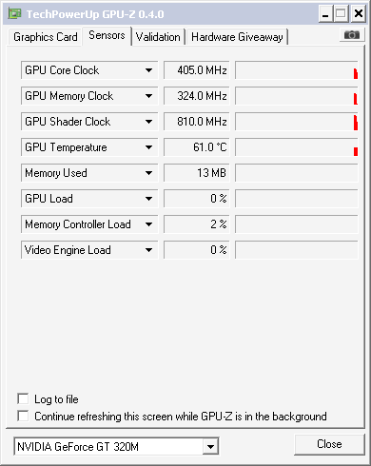Click the Close button
Screen dimensions: 371x466
point(329,444)
